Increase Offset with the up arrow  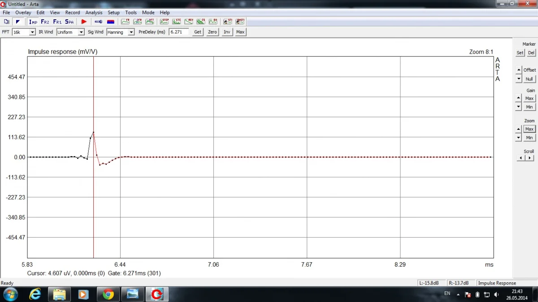(519, 70)
